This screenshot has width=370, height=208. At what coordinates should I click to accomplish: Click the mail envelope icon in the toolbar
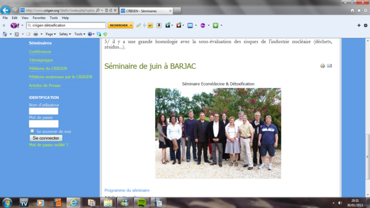tap(190, 25)
